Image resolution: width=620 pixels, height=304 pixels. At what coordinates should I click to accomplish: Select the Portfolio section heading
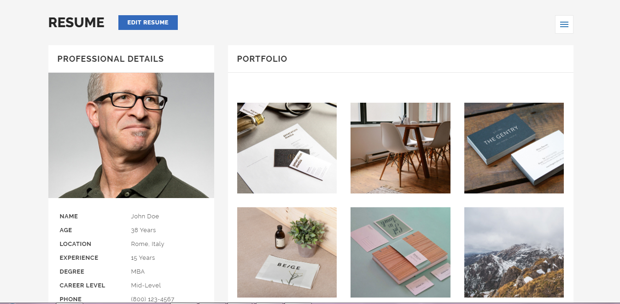click(262, 59)
